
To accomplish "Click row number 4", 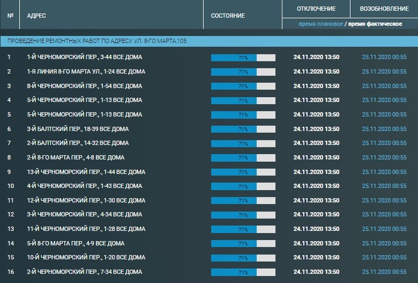I will pos(9,100).
